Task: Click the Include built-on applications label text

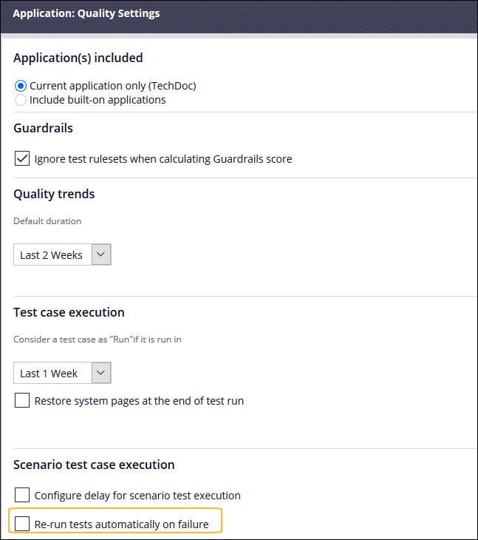Action: point(98,100)
